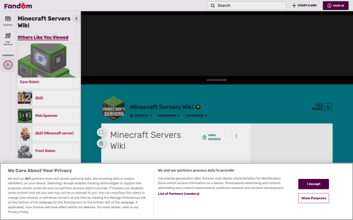This screenshot has width=353, height=220.
Task: Open the Fandom logo home link
Action: [x=18, y=6]
